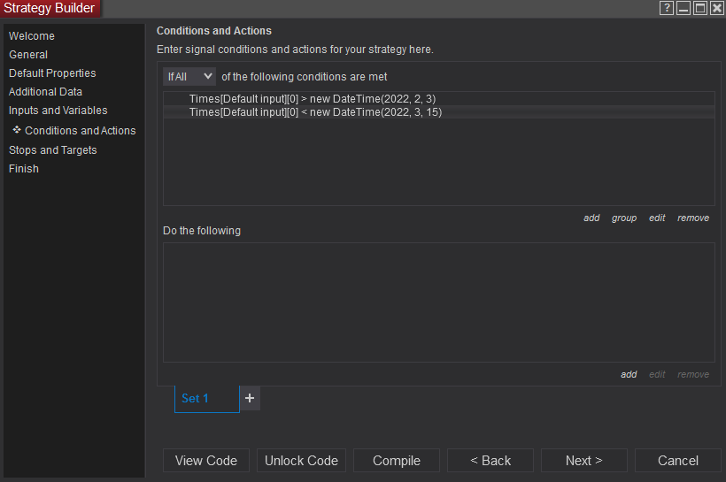Image resolution: width=726 pixels, height=482 pixels.
Task: Open the Welcome page in sidebar
Action: 32,36
